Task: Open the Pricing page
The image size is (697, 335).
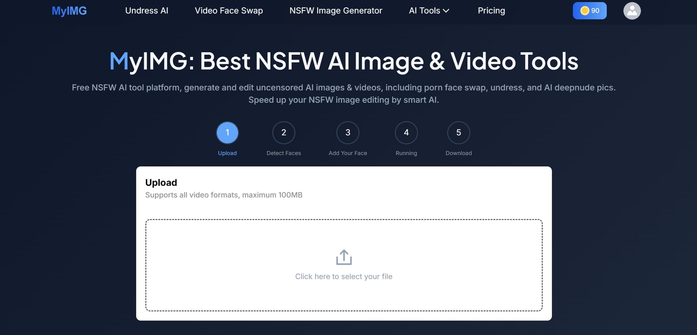Action: tap(491, 11)
